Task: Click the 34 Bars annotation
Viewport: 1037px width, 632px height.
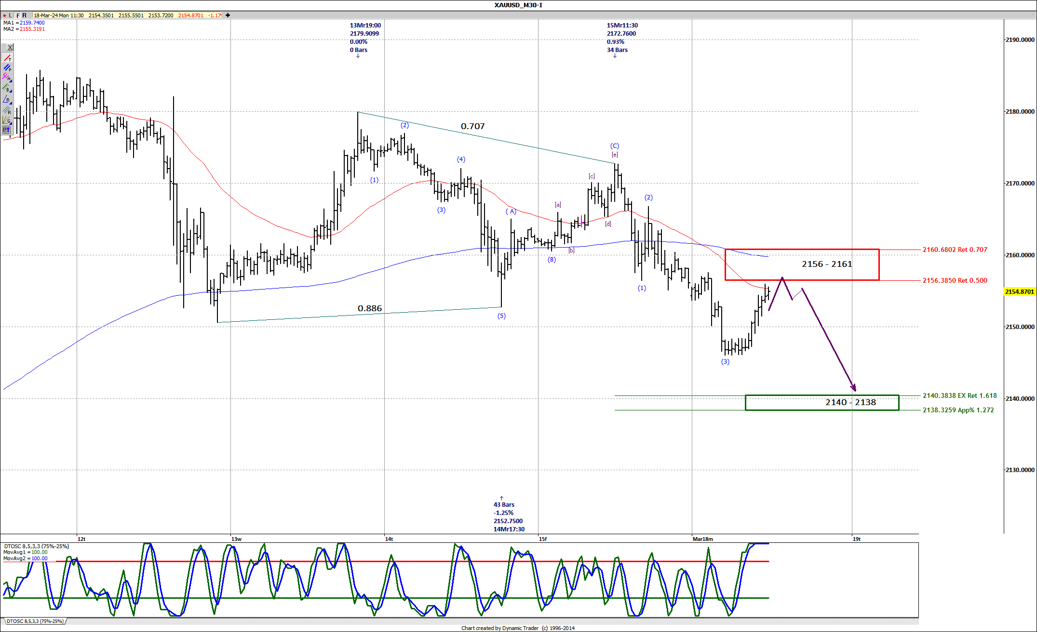Action: 617,50
